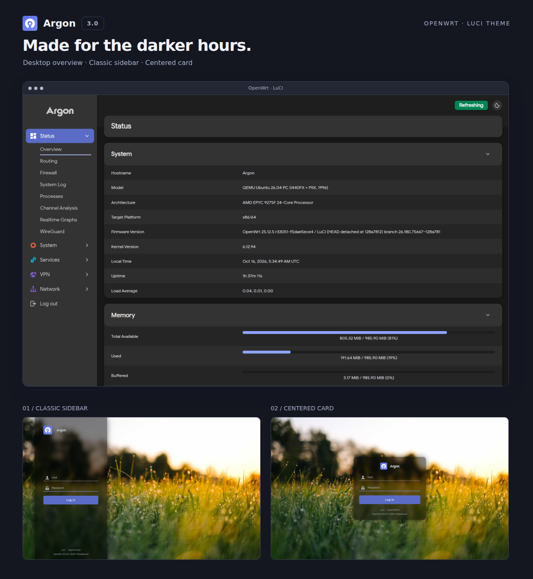Click the lock icon in centered card preview
533x579 pixels.
363,487
